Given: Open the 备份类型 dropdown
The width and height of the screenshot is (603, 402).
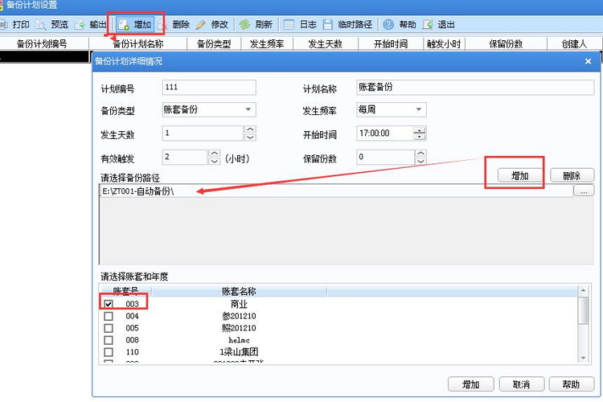Looking at the screenshot, I should (x=248, y=109).
